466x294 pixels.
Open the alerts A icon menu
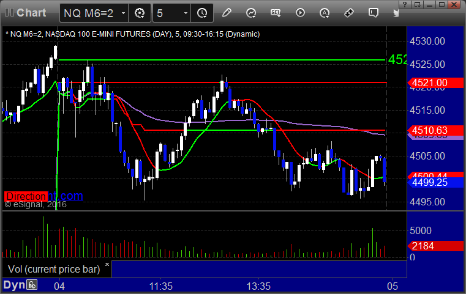(x=325, y=13)
